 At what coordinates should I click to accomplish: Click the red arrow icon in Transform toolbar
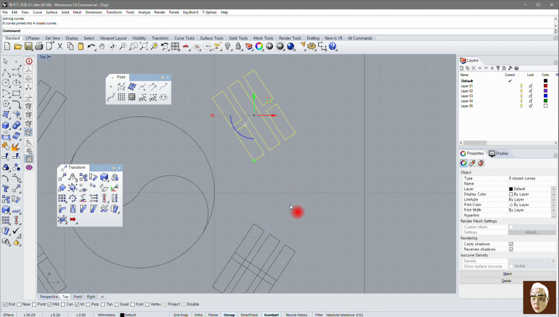click(73, 219)
